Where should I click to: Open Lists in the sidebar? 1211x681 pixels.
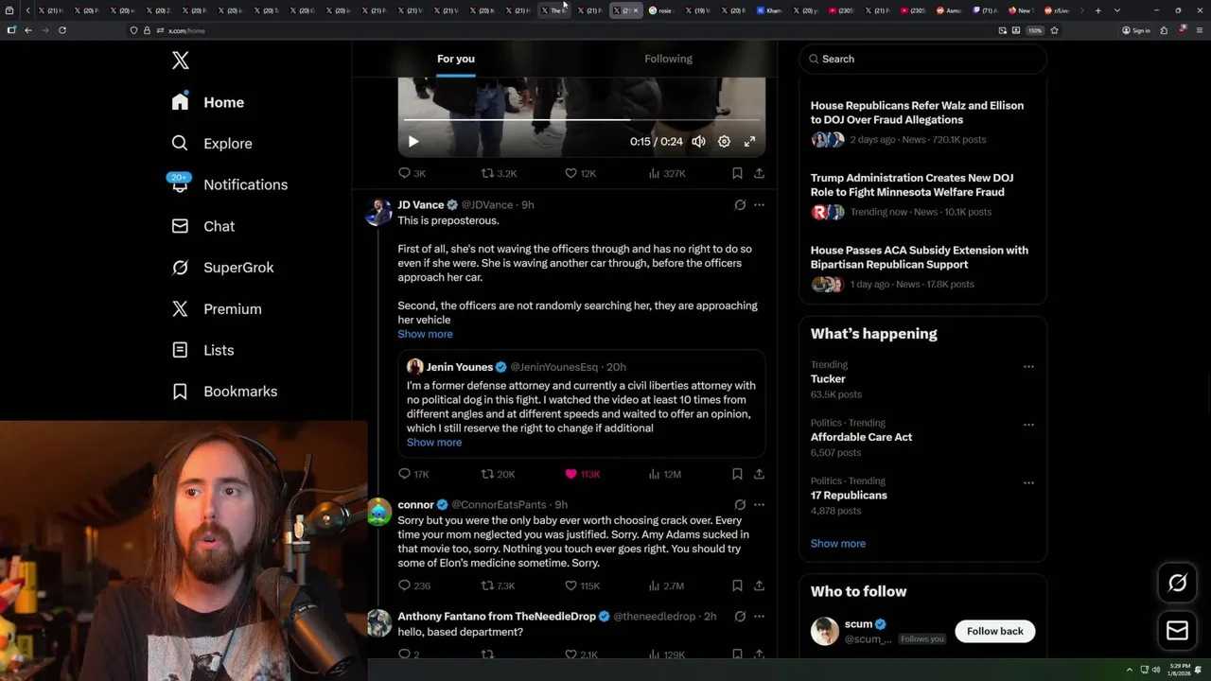point(203,350)
